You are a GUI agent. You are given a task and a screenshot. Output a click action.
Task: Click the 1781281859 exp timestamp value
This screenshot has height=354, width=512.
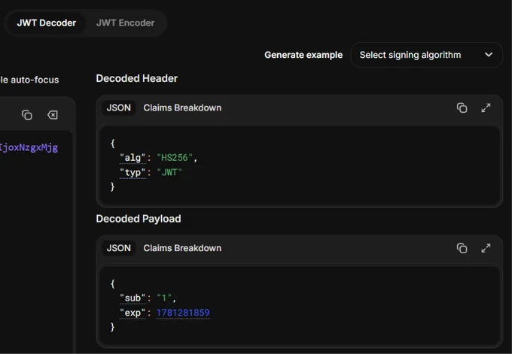tap(183, 313)
